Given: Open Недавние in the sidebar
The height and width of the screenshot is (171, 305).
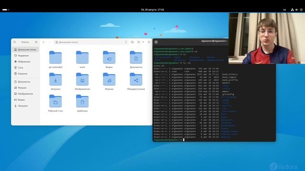Looking at the screenshot, I should 25,56.
